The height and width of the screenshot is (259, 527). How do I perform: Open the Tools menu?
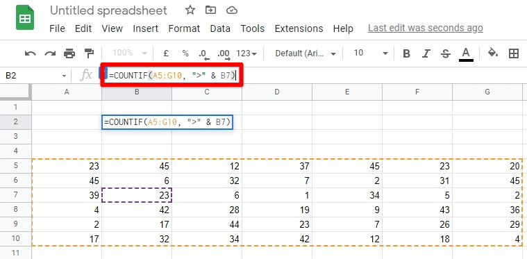point(253,28)
